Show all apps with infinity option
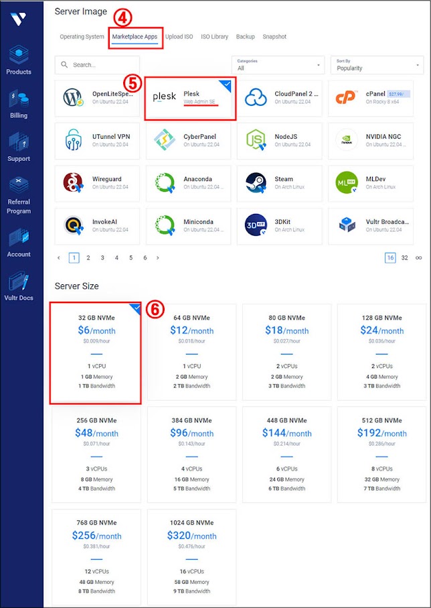Screen dimensions: 431x608 click(418, 258)
